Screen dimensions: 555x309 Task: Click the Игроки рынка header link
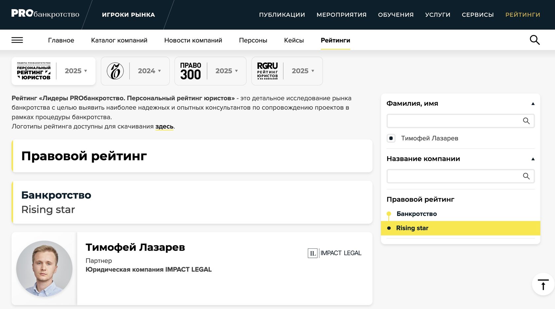click(x=129, y=15)
